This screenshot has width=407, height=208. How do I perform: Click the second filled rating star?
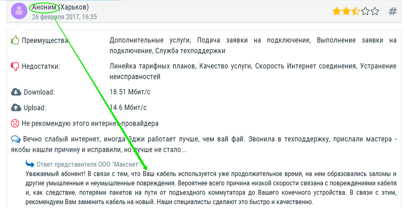(346, 11)
